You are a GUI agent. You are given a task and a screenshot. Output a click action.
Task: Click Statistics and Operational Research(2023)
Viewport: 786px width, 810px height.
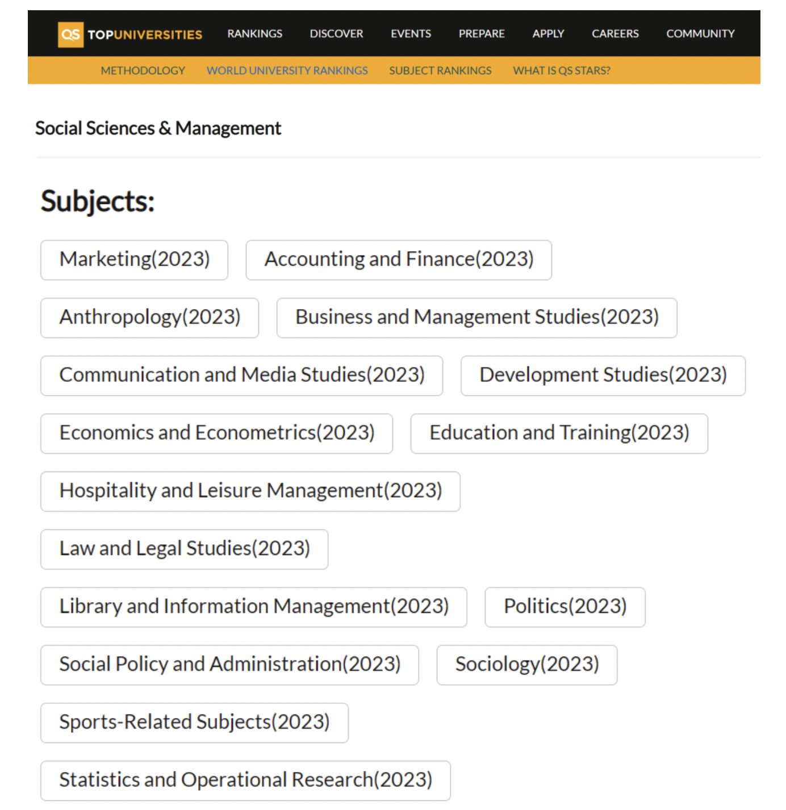click(245, 780)
